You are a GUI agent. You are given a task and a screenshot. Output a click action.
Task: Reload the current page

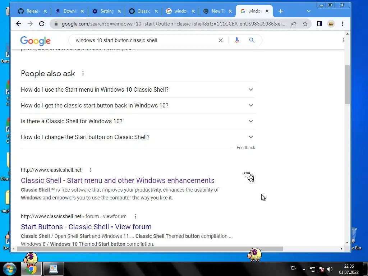pyautogui.click(x=42, y=24)
